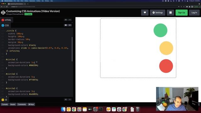Click the volume icon in menu bar
201x113 pixels.
point(174,1)
